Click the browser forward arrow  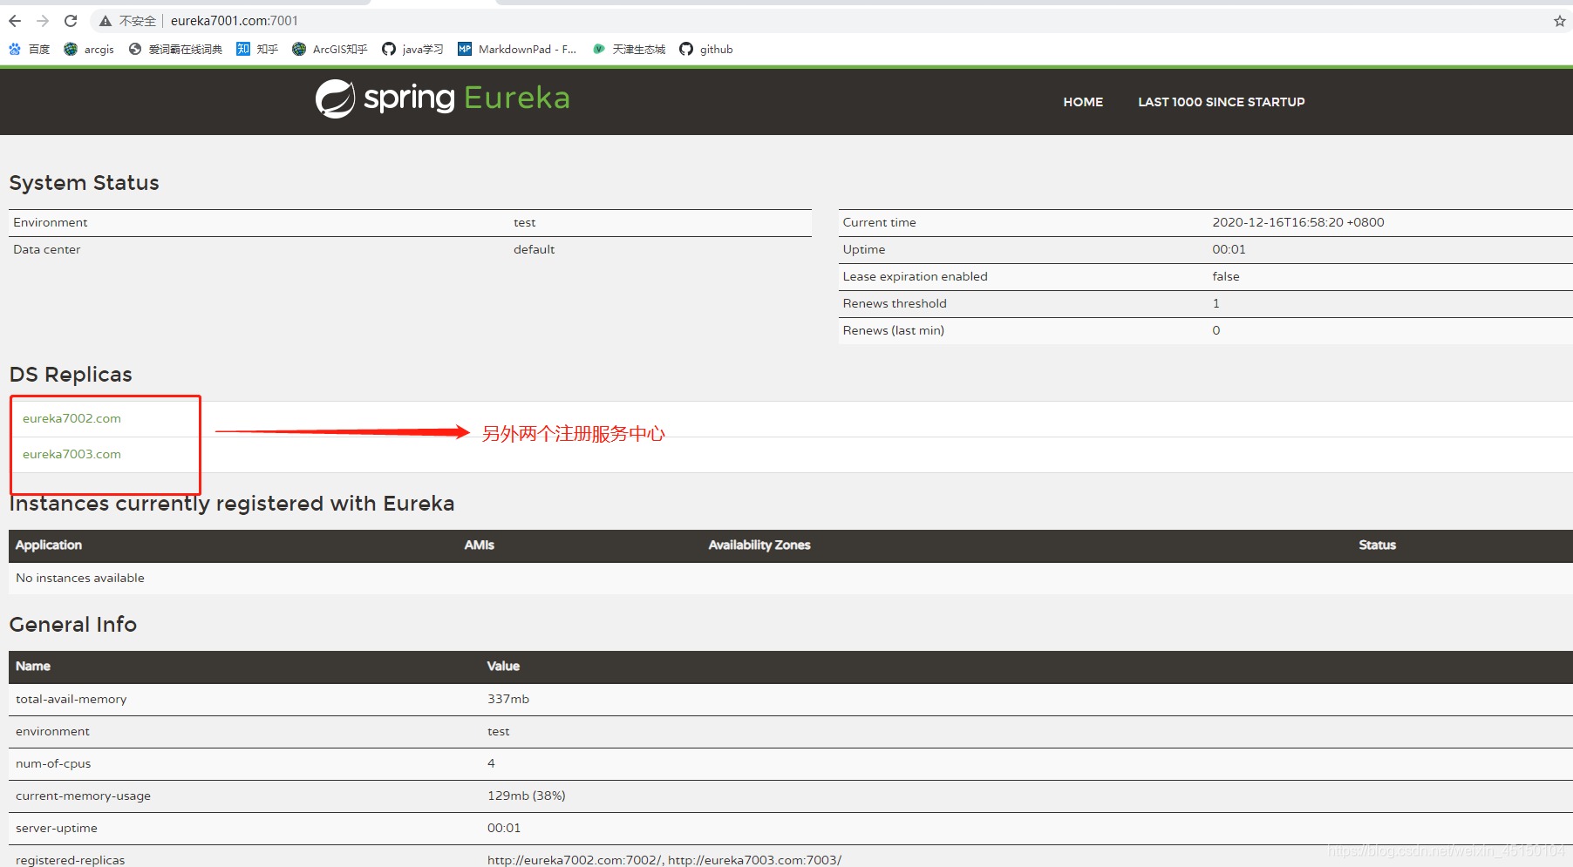coord(43,21)
